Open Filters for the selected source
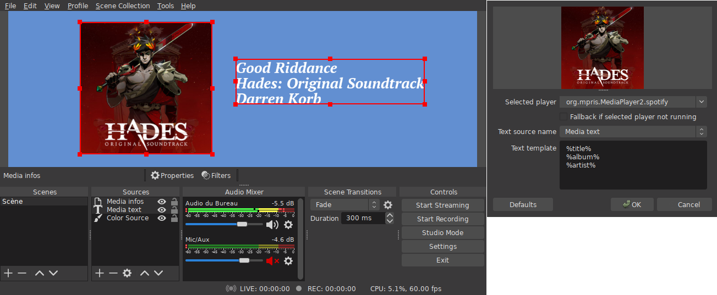This screenshot has height=295, width=717. tap(216, 175)
